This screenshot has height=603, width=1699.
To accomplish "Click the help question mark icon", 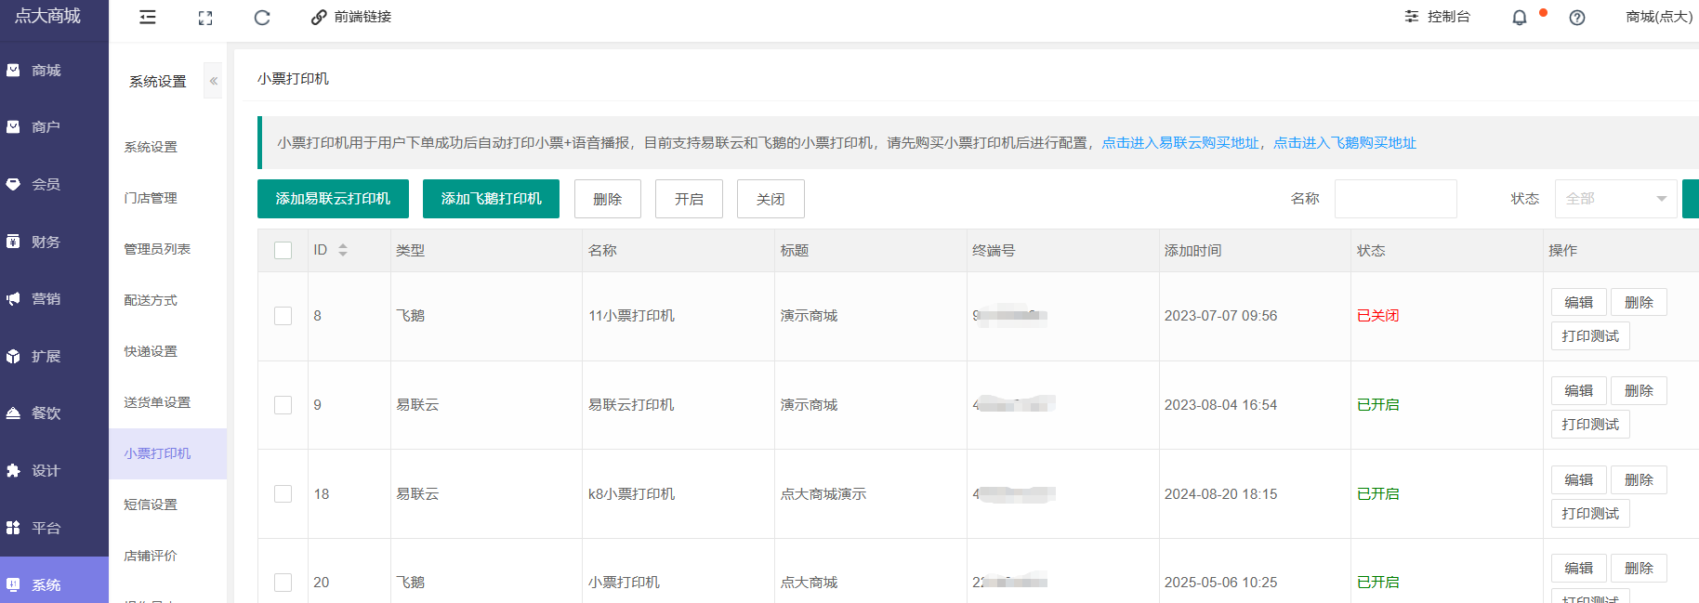I will pos(1577,18).
